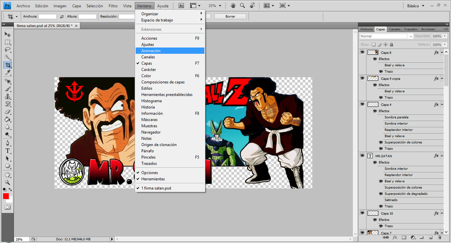This screenshot has height=243, width=451.
Task: Hide layer Capa 9 copia
Action: [362, 78]
